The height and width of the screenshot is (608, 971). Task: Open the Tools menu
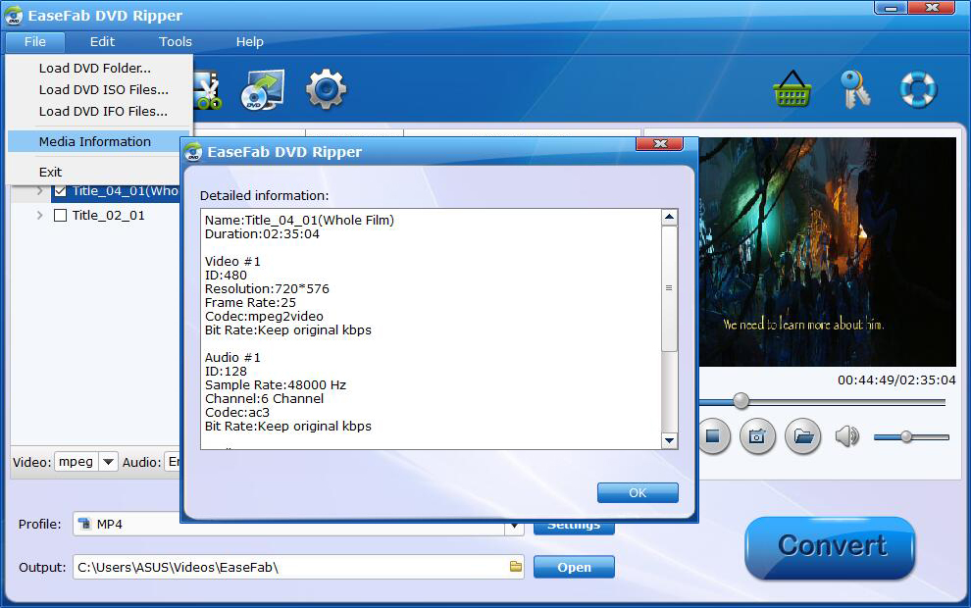tap(176, 41)
